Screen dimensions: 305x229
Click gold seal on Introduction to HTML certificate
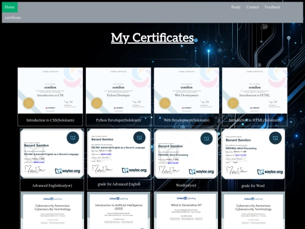click(233, 103)
